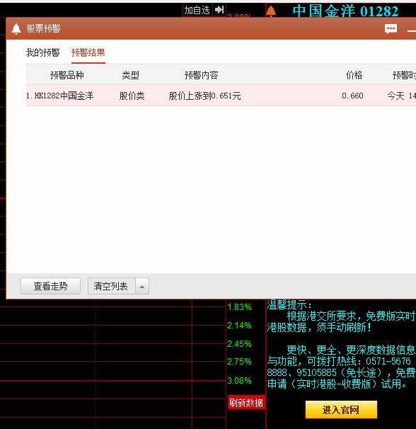The width and height of the screenshot is (416, 429).
Task: Click the 今天 alert time cell
Action: (402, 96)
